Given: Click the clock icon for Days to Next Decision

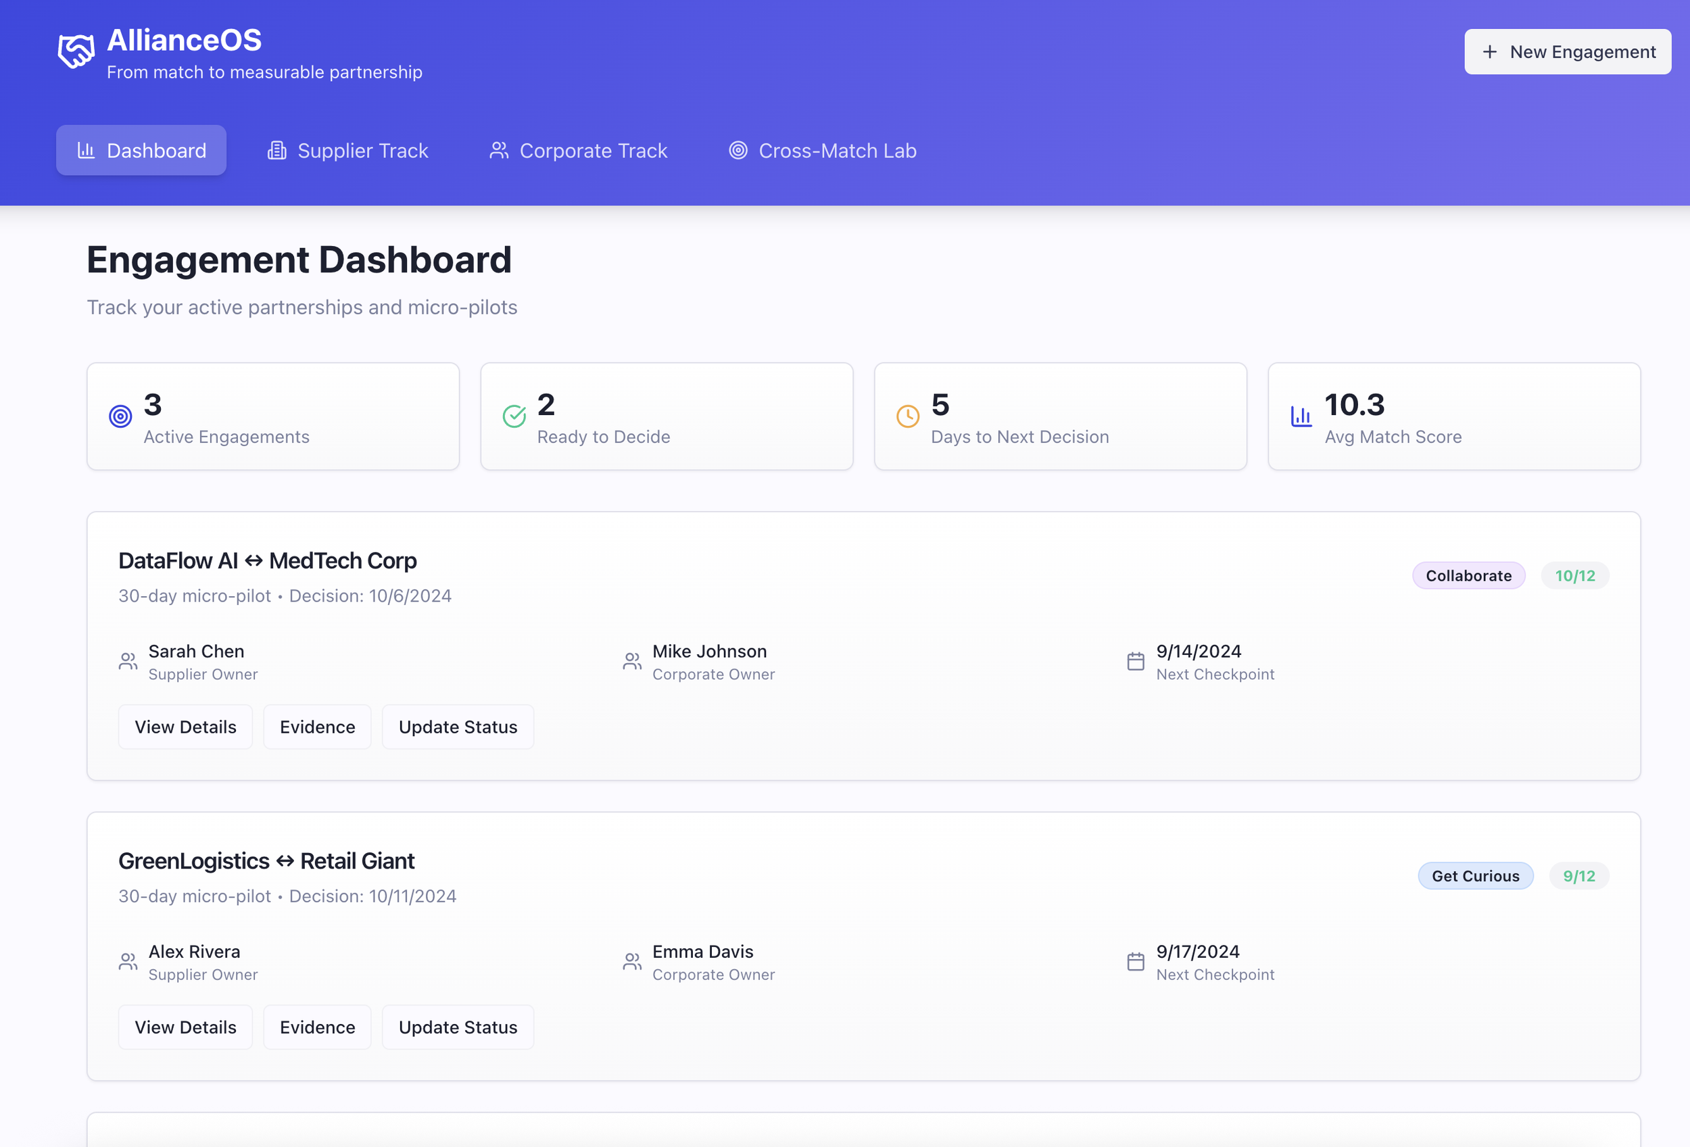Looking at the screenshot, I should (x=908, y=416).
